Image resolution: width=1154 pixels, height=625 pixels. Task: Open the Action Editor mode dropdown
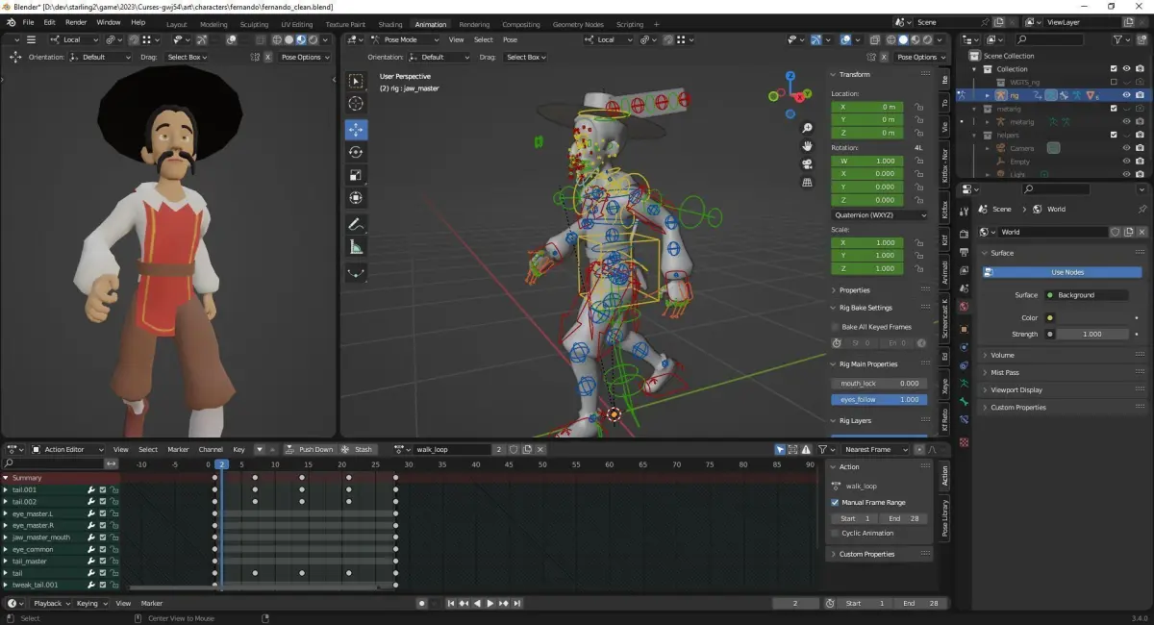coord(67,449)
